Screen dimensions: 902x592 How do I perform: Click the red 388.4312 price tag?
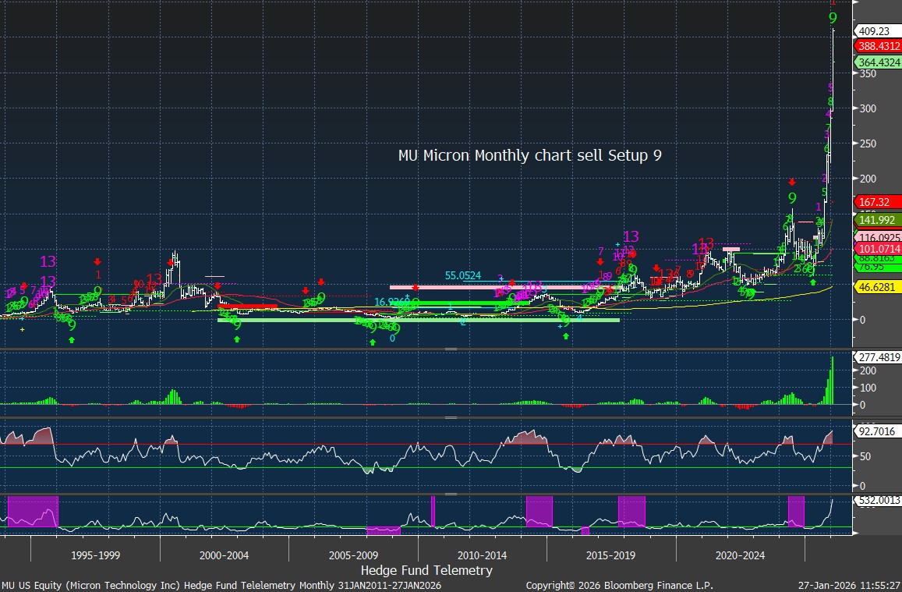point(878,47)
